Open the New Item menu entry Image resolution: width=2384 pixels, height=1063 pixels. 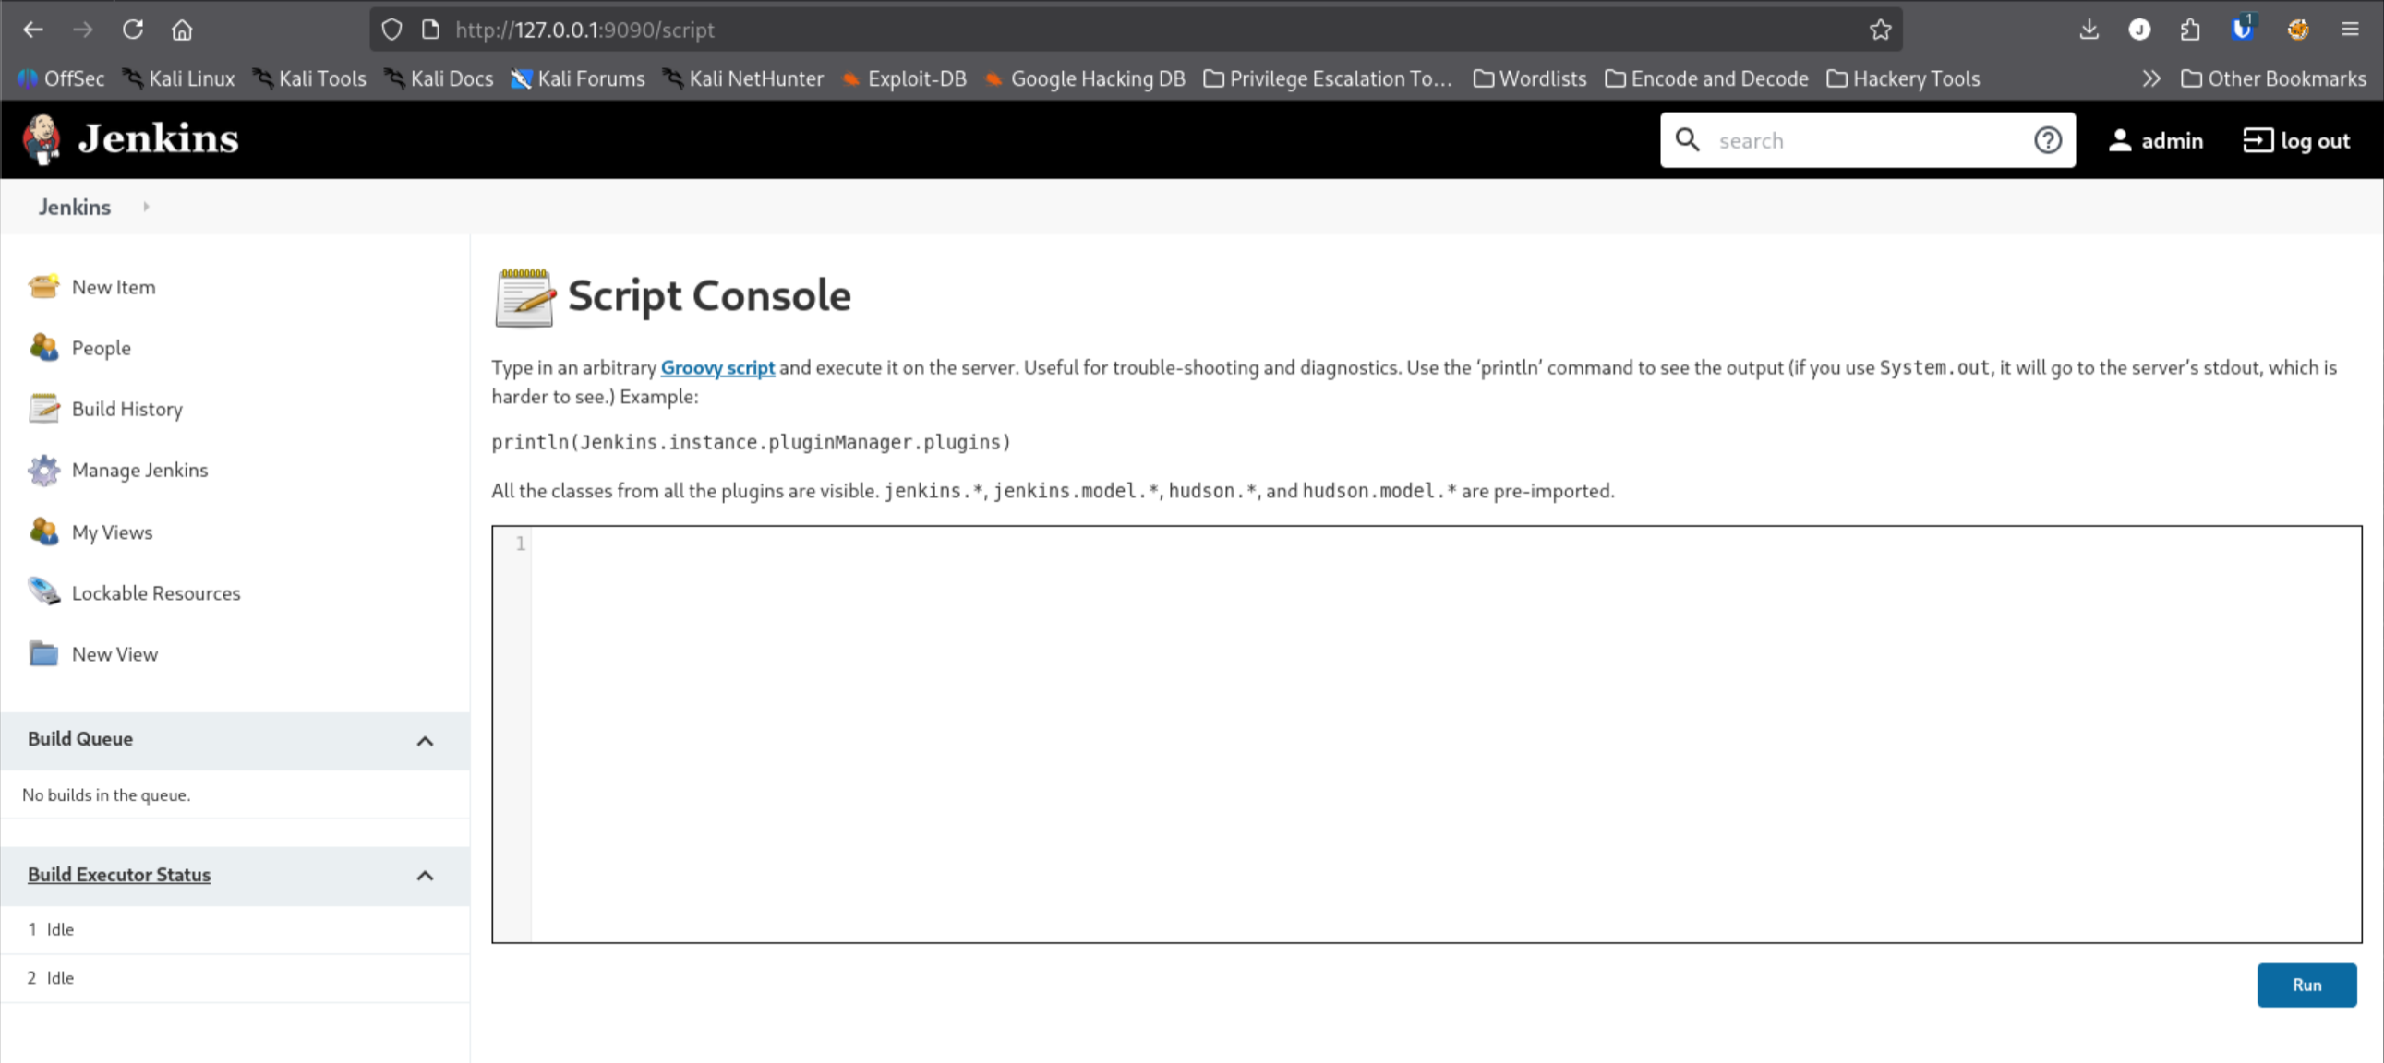click(114, 288)
